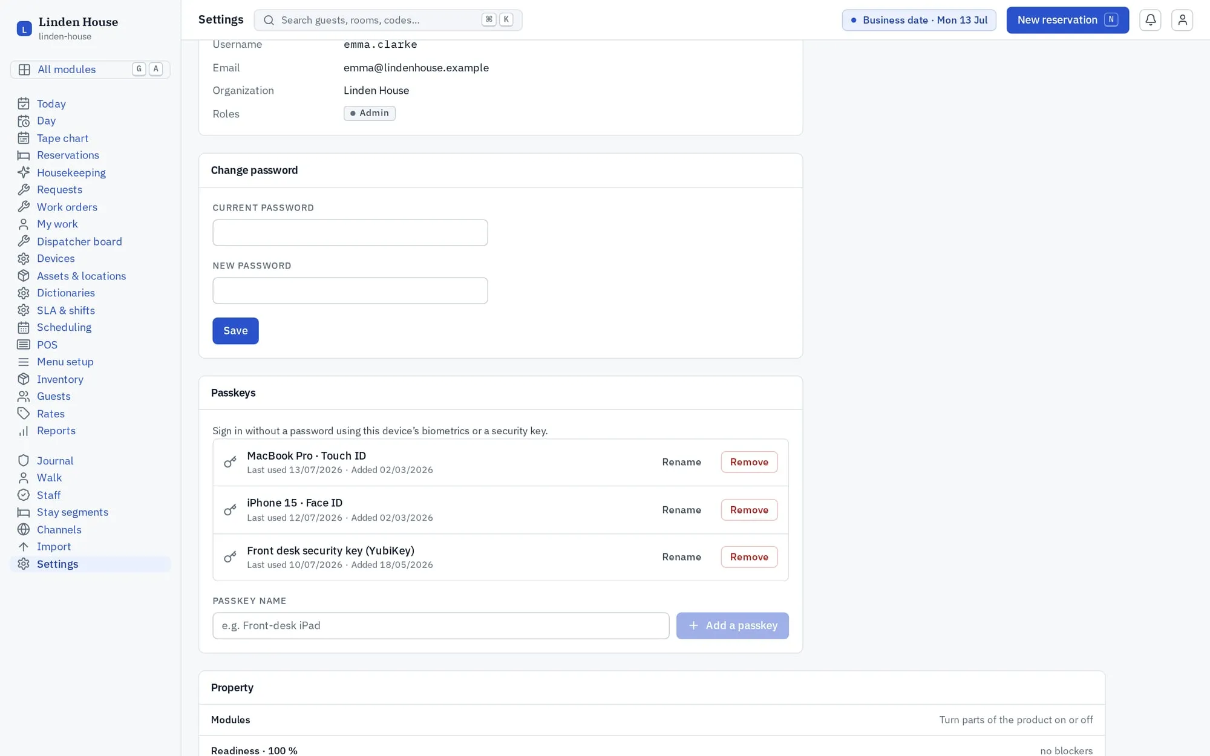The width and height of the screenshot is (1210, 756).
Task: Open the Modules property row
Action: [652, 720]
